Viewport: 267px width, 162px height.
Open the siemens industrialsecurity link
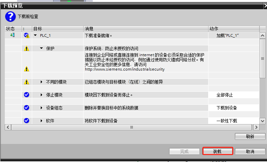[x=125, y=69]
